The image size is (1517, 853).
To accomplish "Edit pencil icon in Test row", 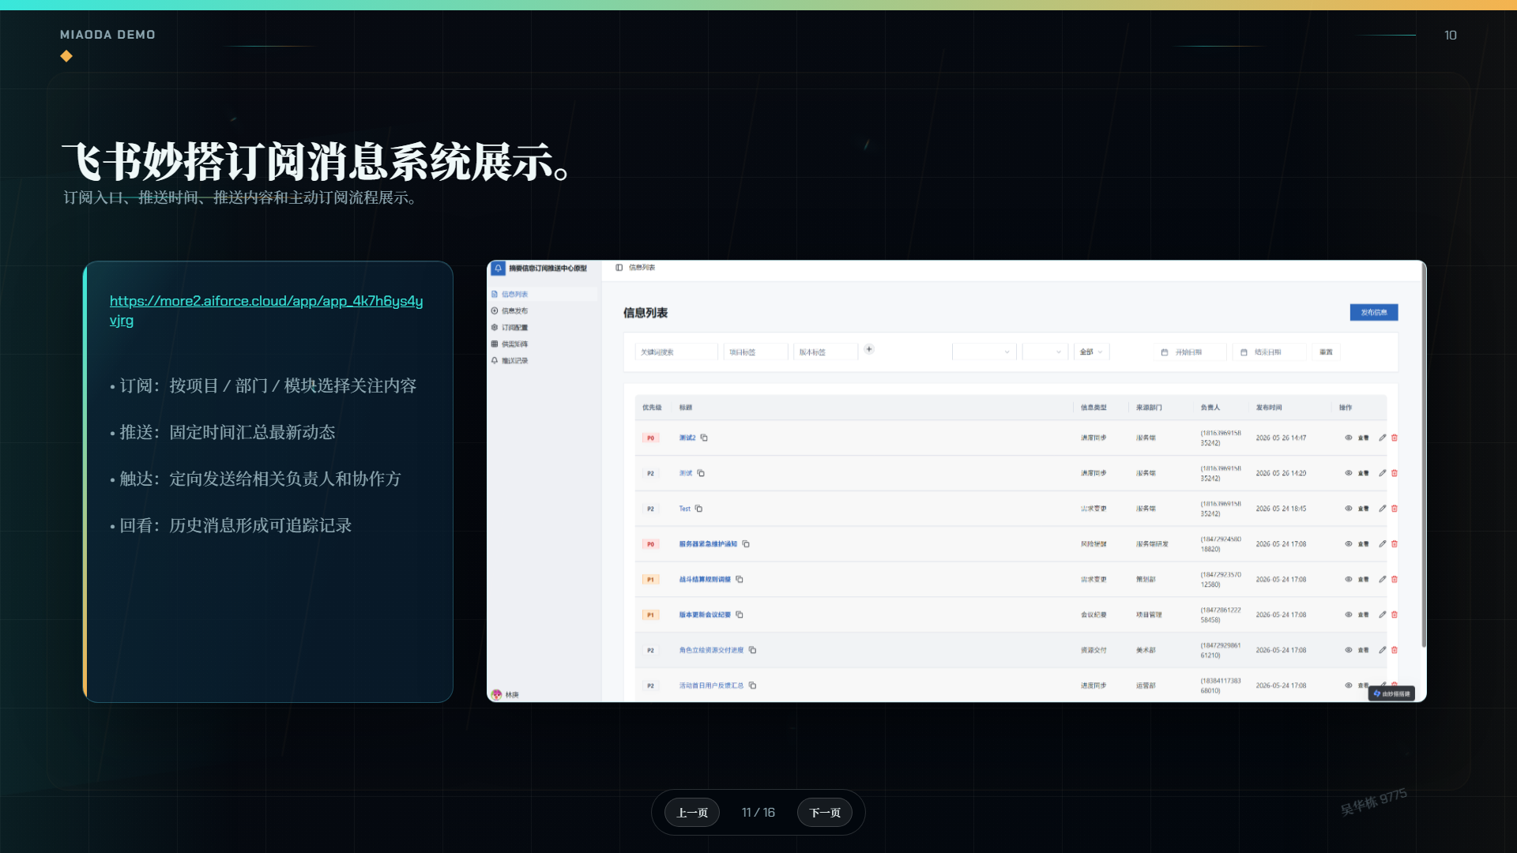I will (1383, 509).
